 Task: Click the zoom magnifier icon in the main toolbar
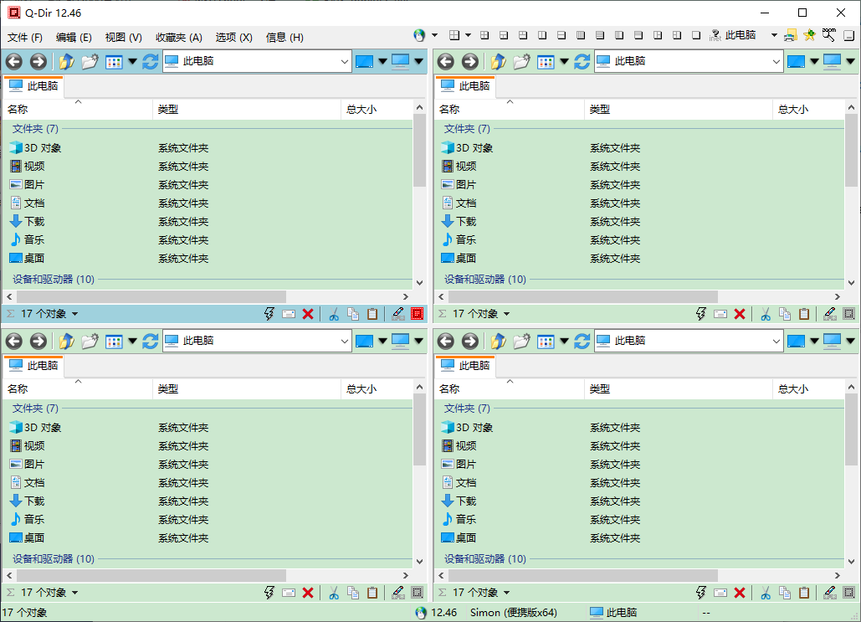[829, 35]
